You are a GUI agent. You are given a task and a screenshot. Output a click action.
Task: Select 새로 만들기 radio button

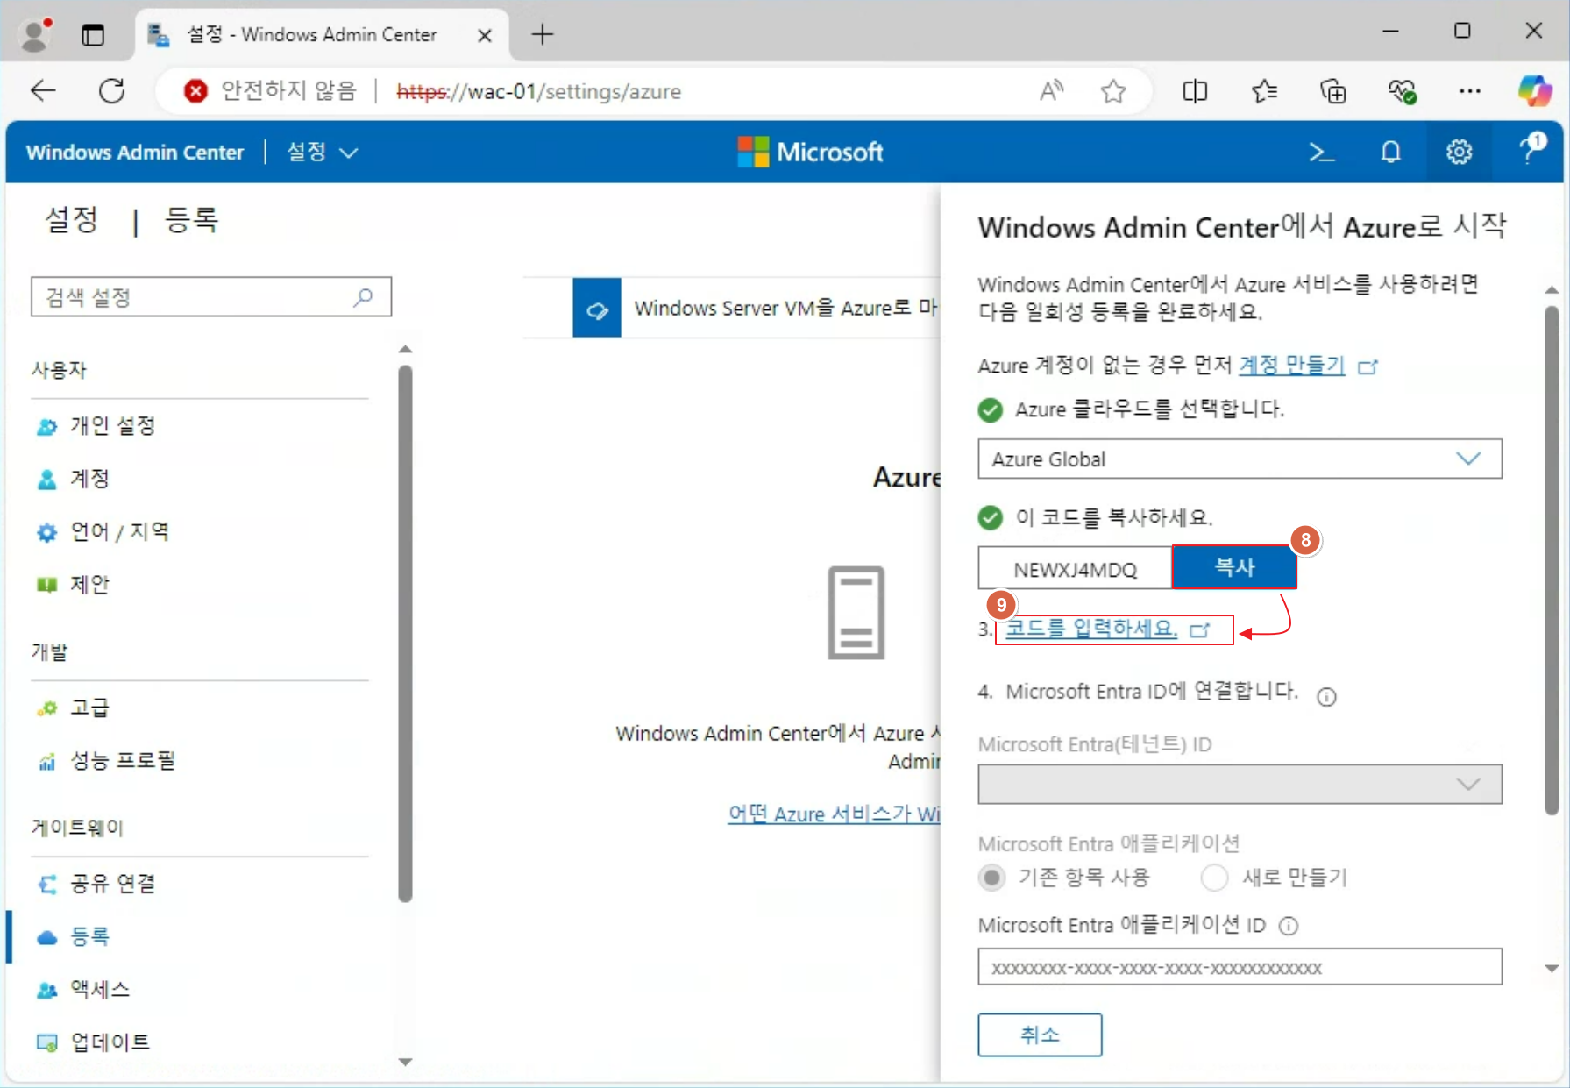tap(1214, 878)
